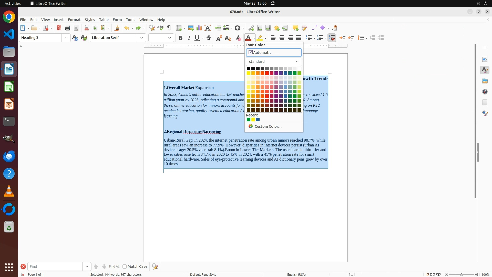The height and width of the screenshot is (277, 492).
Task: Open the Format menu
Action: 74,20
